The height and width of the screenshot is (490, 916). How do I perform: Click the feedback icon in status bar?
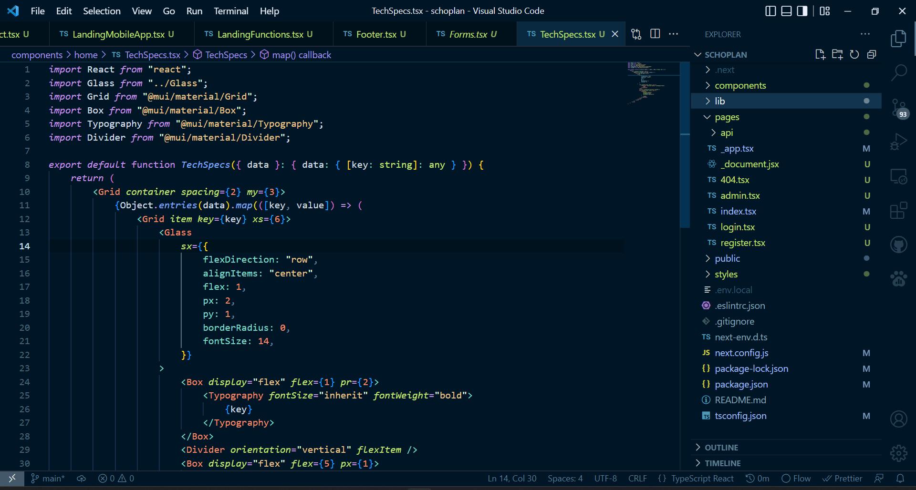click(879, 478)
